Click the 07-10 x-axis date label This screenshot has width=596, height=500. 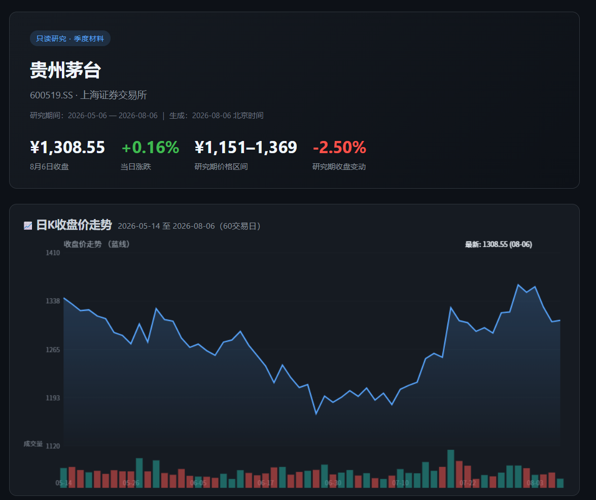[x=400, y=483]
